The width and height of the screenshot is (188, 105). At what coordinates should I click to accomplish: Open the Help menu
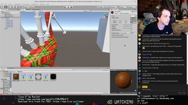[48, 4]
